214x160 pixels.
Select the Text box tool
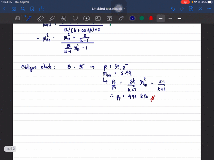coord(110,19)
